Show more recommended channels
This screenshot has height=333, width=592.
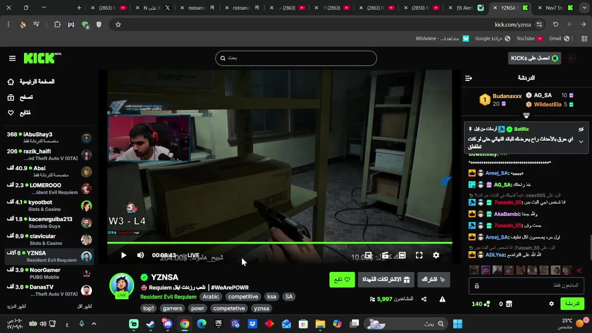click(x=16, y=307)
